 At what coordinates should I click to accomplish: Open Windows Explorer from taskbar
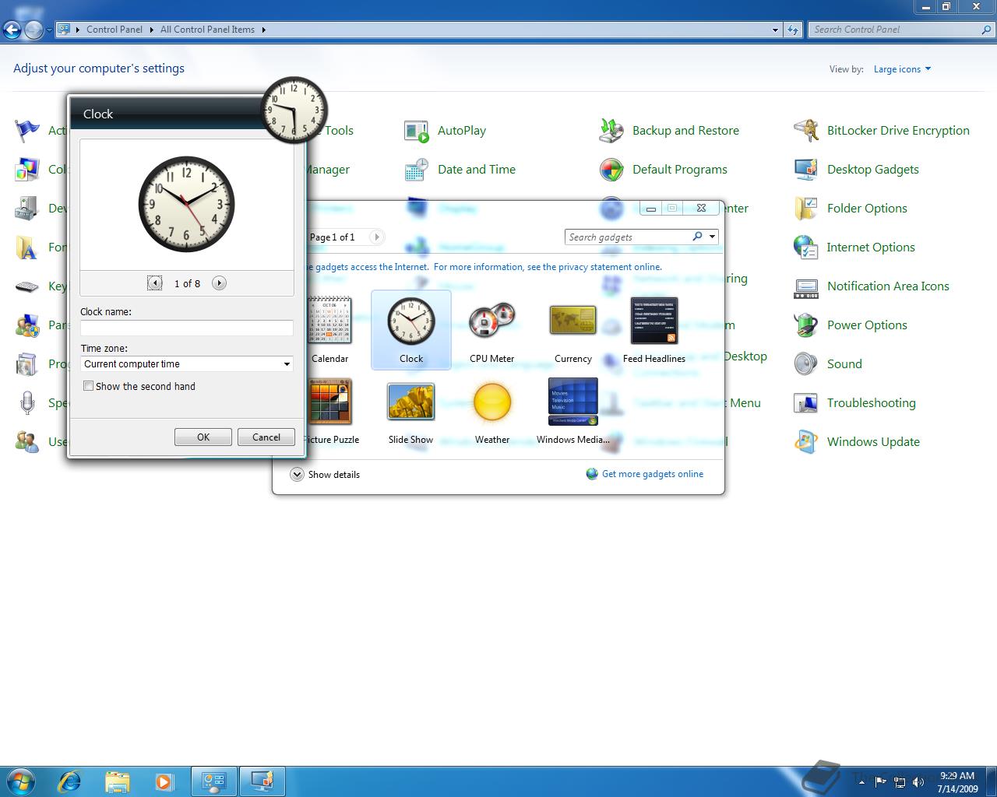point(117,781)
